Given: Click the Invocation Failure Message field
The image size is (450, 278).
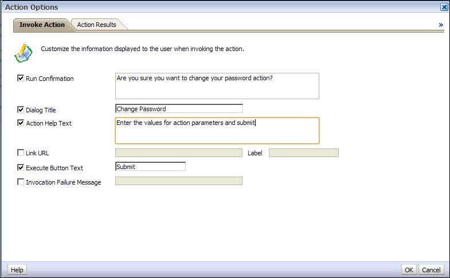Looking at the screenshot, I should tap(179, 181).
